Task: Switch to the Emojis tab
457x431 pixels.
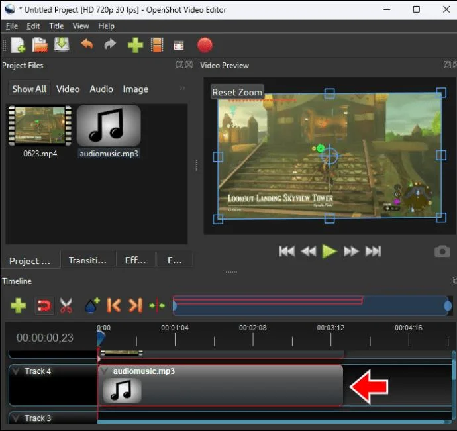Action: (x=175, y=260)
